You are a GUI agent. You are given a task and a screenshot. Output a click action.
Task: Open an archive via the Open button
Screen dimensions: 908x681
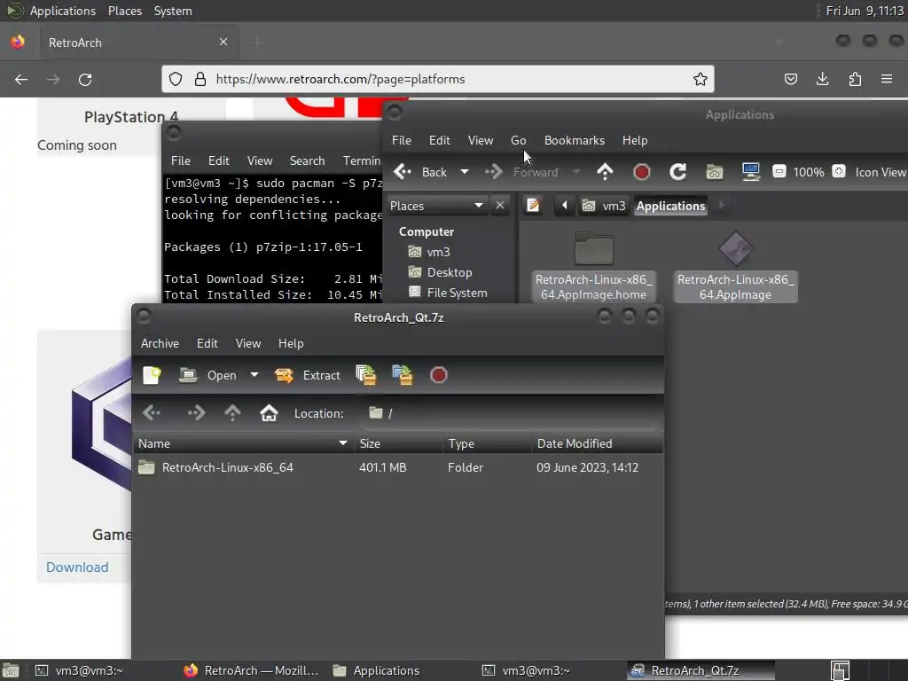coord(208,375)
